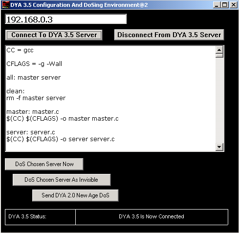This screenshot has height=233, width=239.
Task: Click the '-o server server.c' compile line
Action: tap(61, 139)
